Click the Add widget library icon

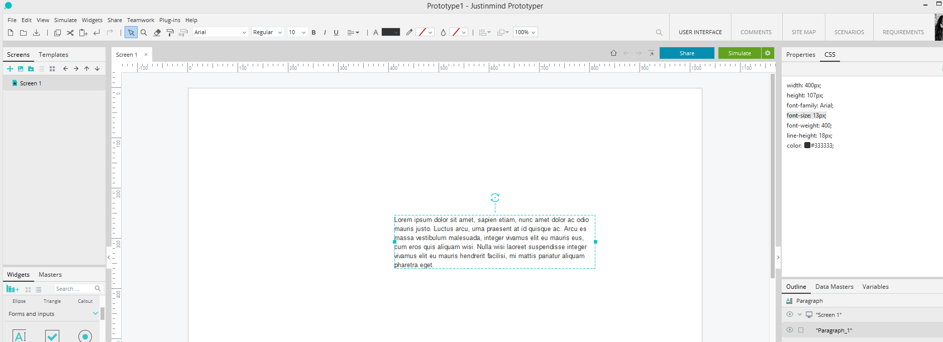[x=13, y=289]
